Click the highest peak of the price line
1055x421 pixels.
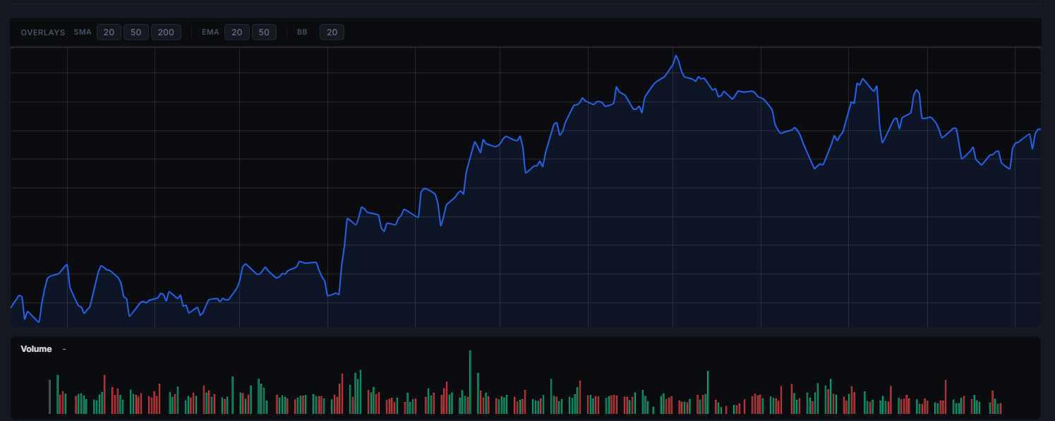[675, 56]
